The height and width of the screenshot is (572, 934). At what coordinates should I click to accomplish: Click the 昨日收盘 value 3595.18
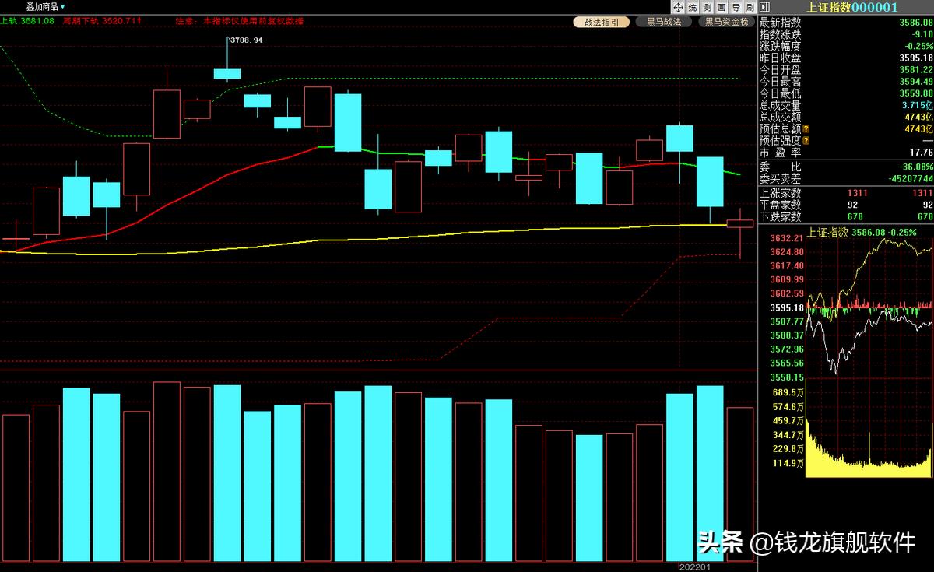tap(916, 58)
